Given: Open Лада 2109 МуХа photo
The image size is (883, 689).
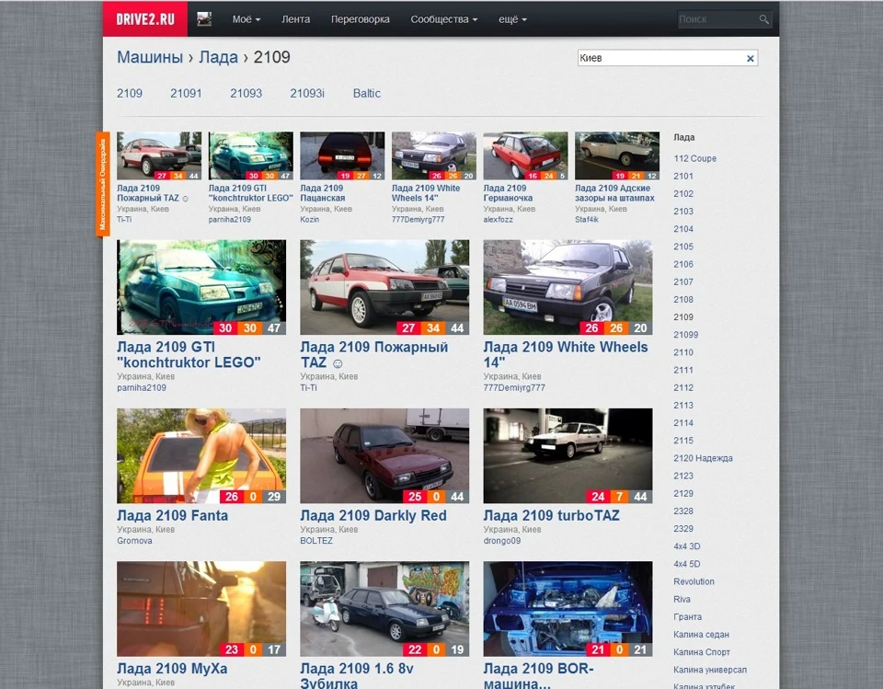Looking at the screenshot, I should 201,608.
